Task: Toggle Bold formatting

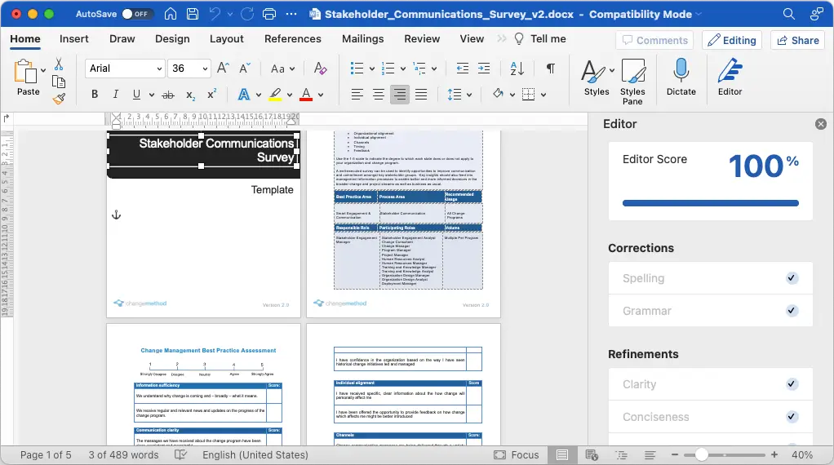Action: [x=95, y=95]
